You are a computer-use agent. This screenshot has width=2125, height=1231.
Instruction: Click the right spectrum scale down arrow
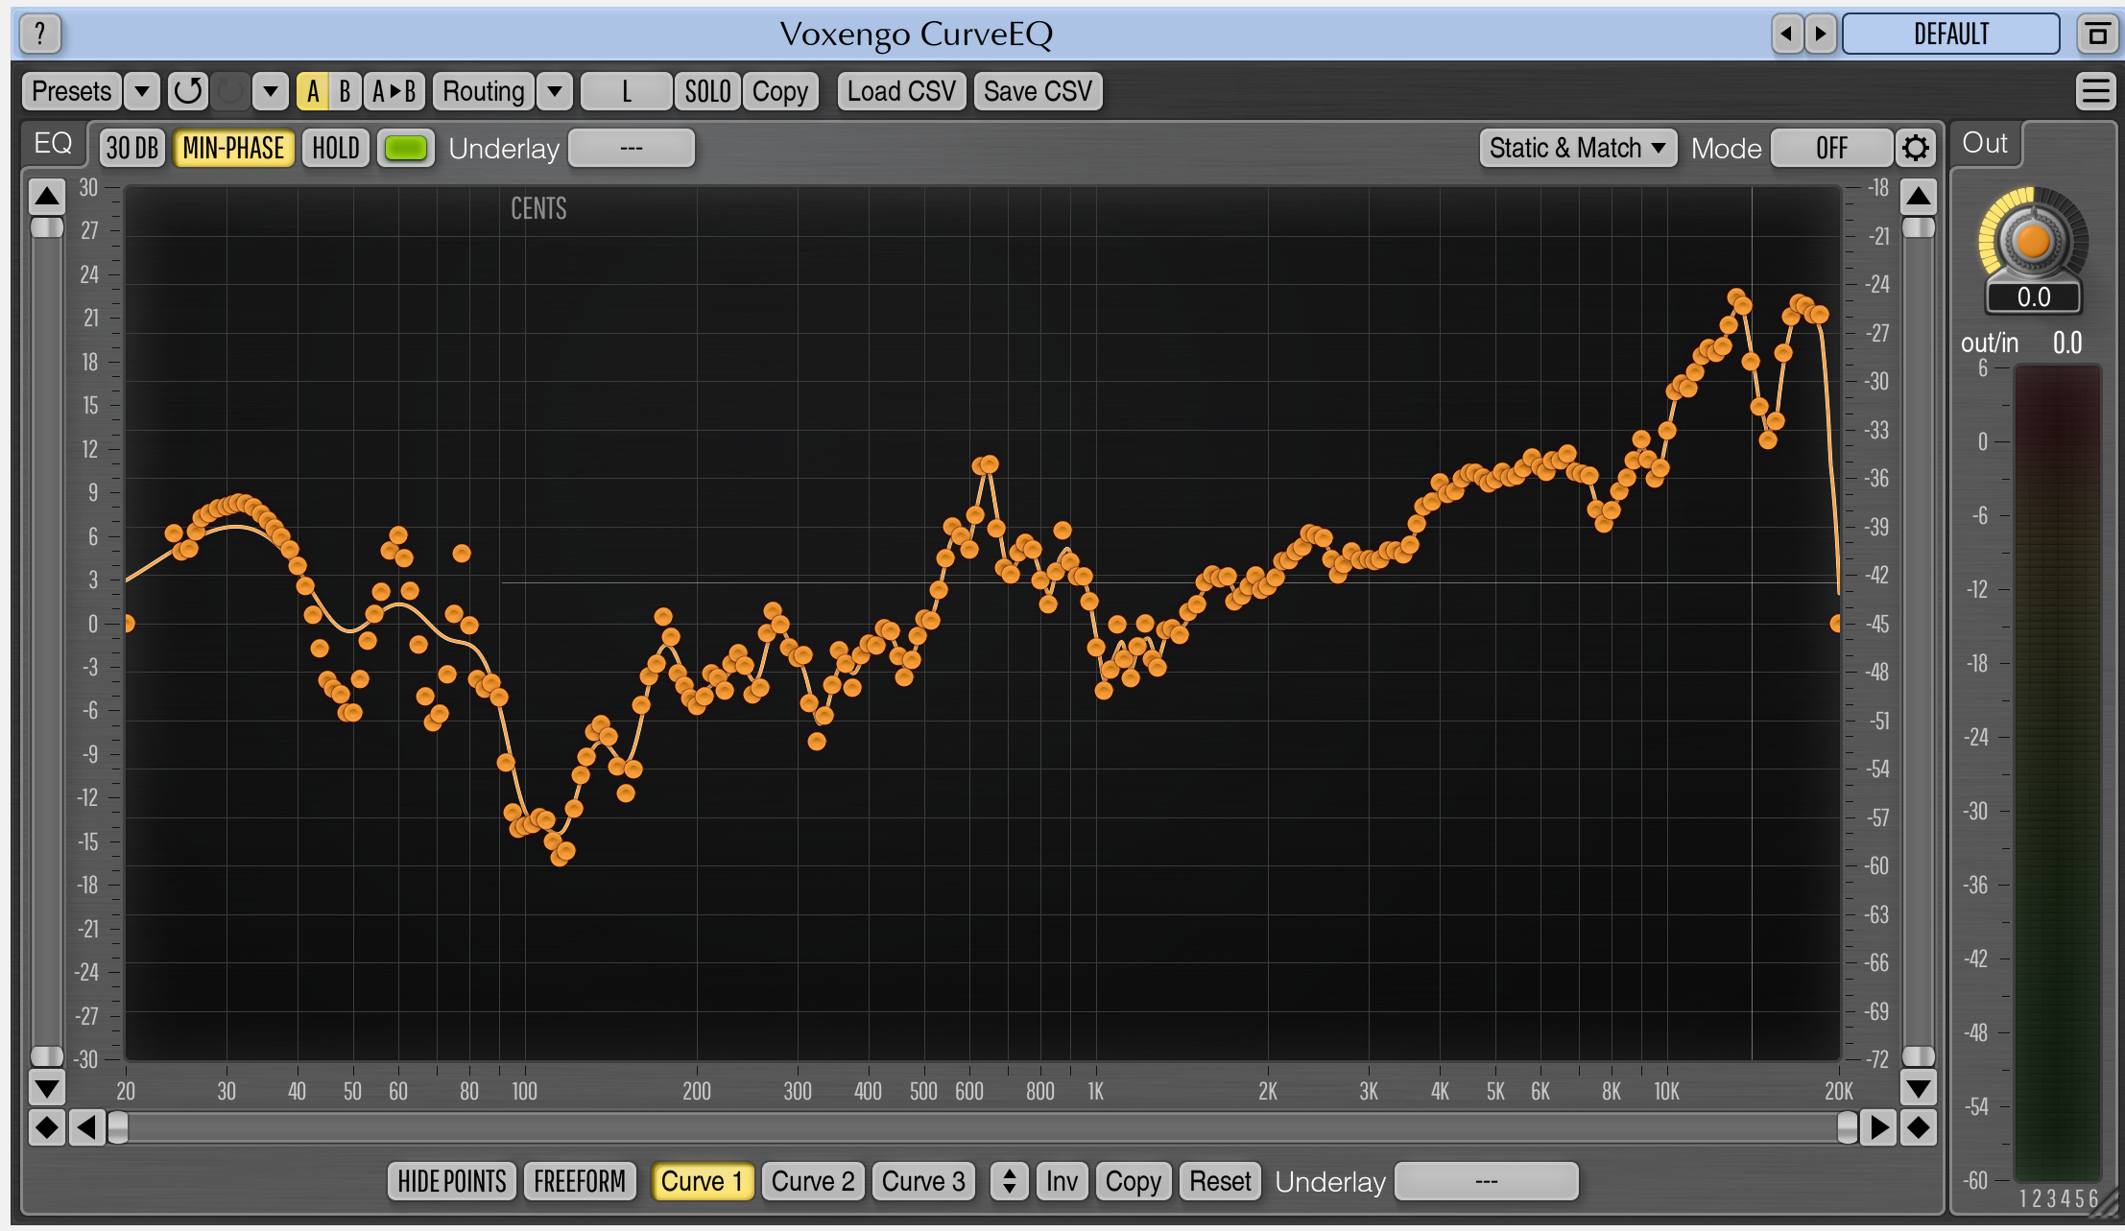1919,1089
